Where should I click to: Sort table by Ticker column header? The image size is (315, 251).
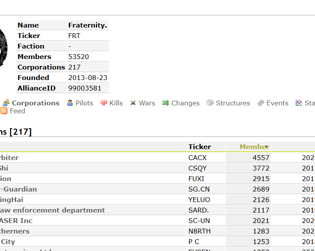point(199,147)
